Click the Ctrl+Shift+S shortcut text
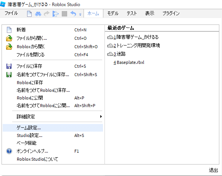 click(86, 75)
